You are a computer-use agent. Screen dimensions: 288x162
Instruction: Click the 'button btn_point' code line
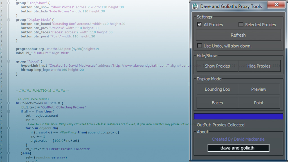pos(58,36)
